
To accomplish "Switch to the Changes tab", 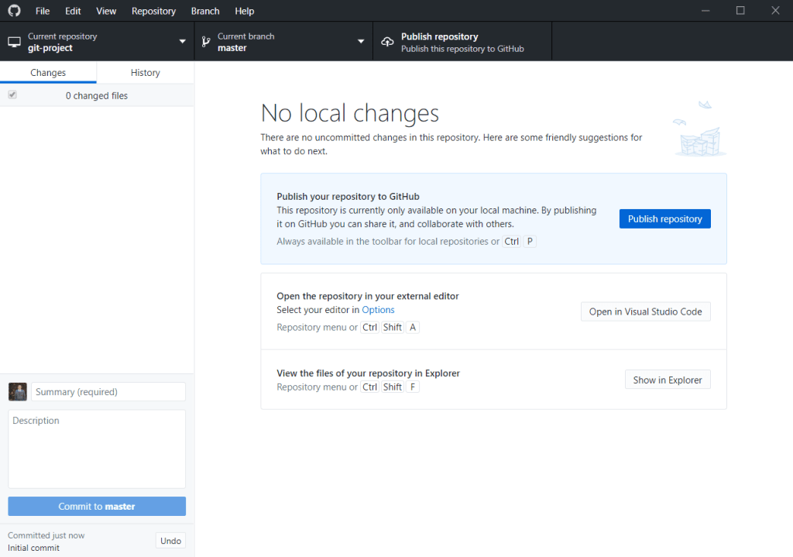I will [48, 73].
